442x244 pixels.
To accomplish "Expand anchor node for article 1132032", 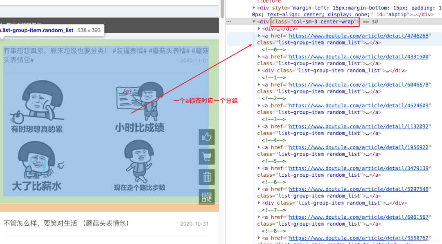I will coord(259,126).
